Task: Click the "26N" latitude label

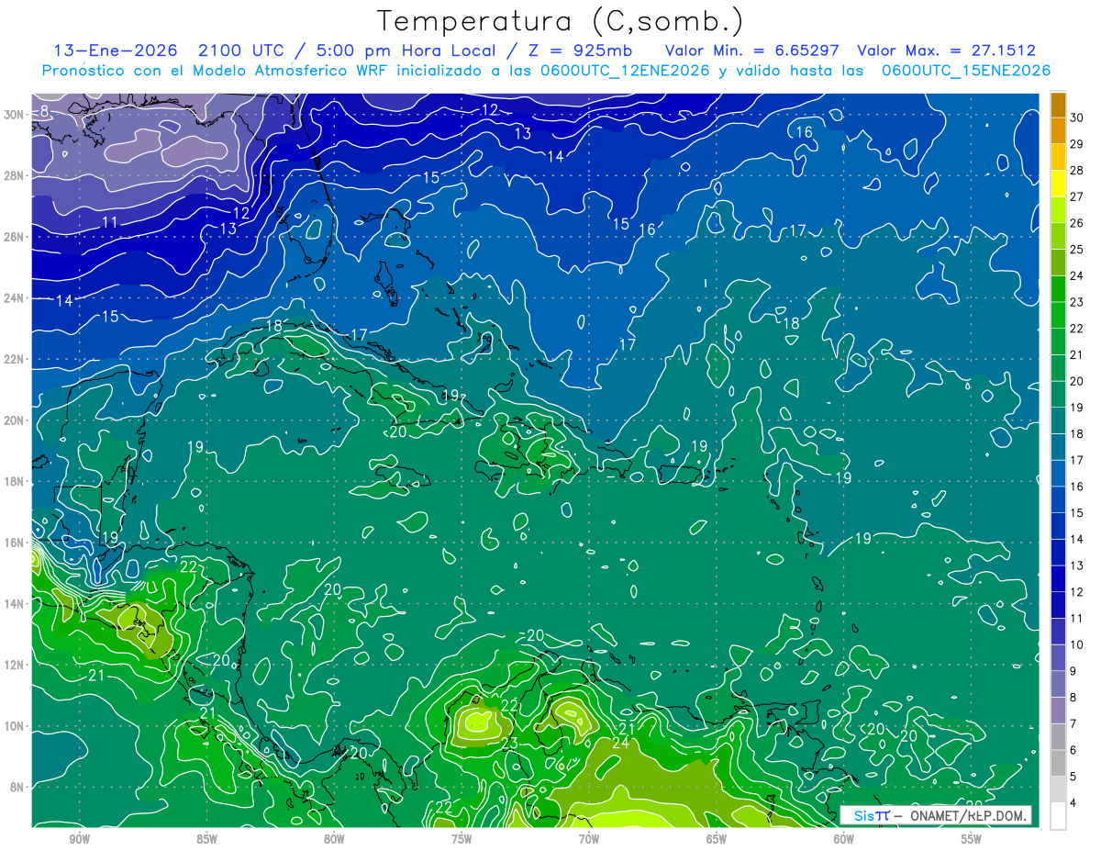Action: (14, 237)
